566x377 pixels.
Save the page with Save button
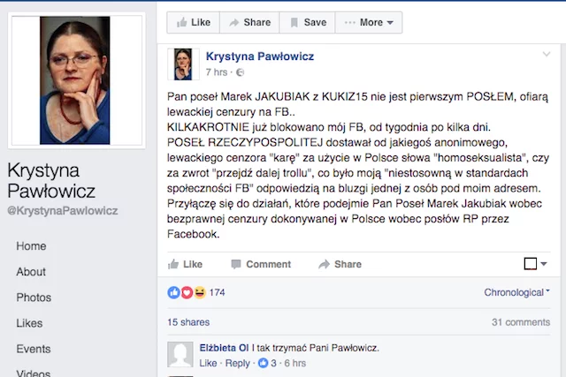(x=307, y=22)
